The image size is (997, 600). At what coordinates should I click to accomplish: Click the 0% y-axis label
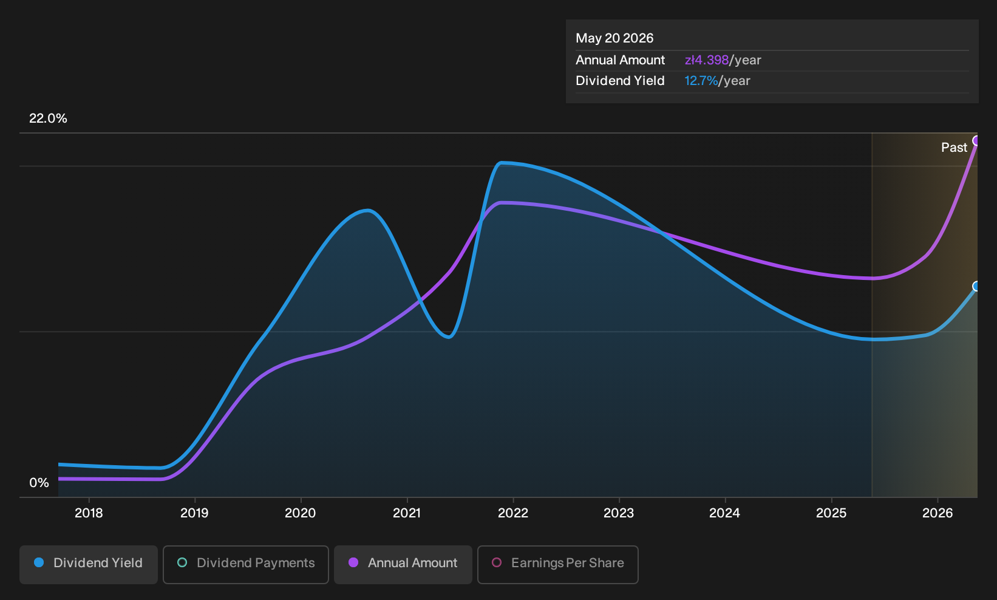point(39,483)
